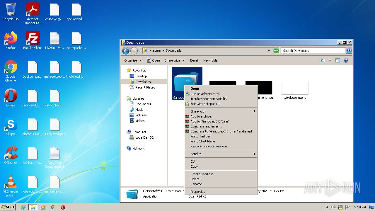
Task: Open Opera desktop shortcut
Action: 11,98
